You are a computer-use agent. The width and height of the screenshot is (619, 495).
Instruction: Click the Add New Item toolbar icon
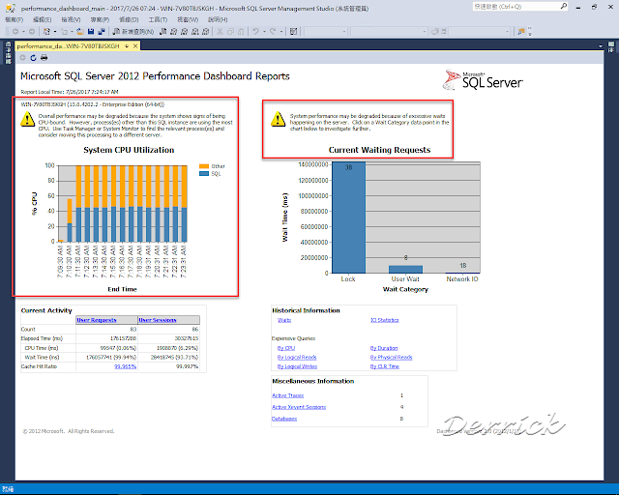[x=64, y=32]
